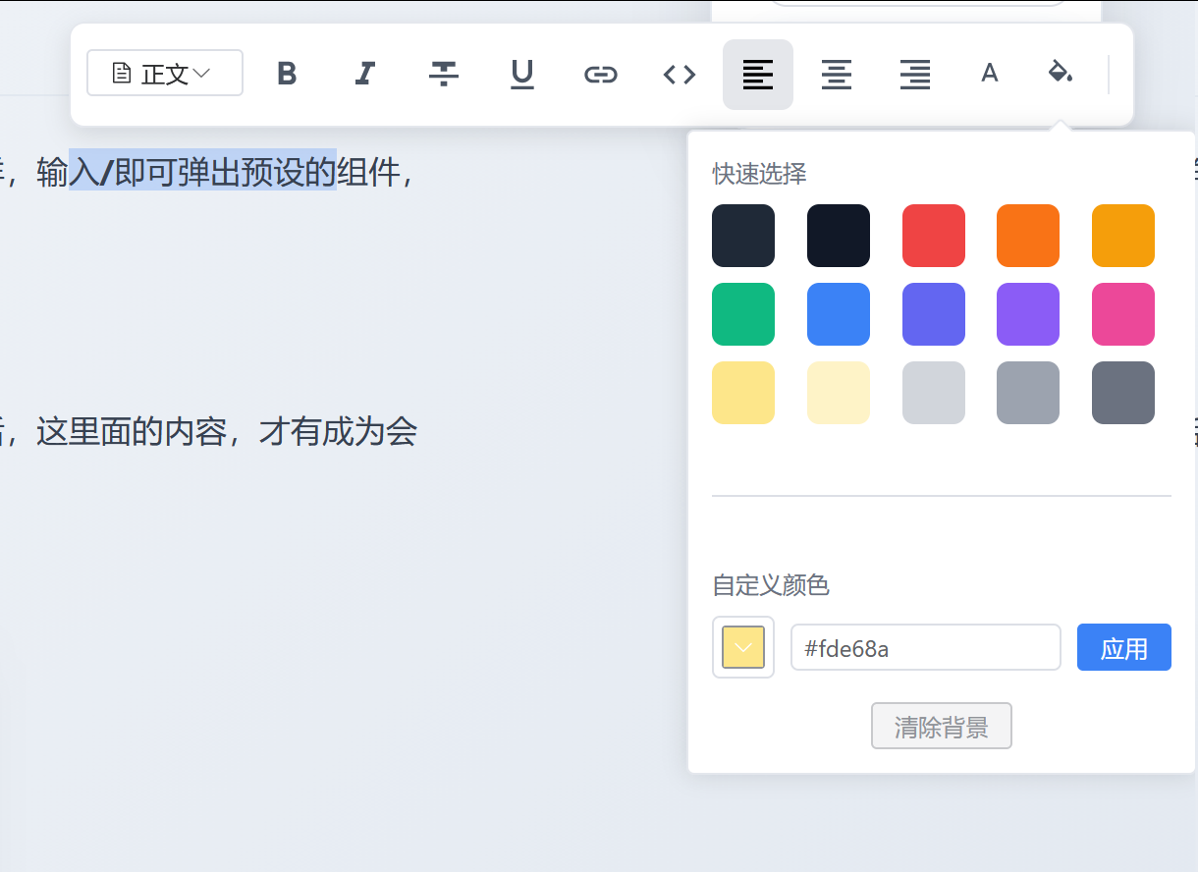Collapse the 正文 style selector chevron
Image resolution: width=1198 pixels, height=872 pixels.
203,71
